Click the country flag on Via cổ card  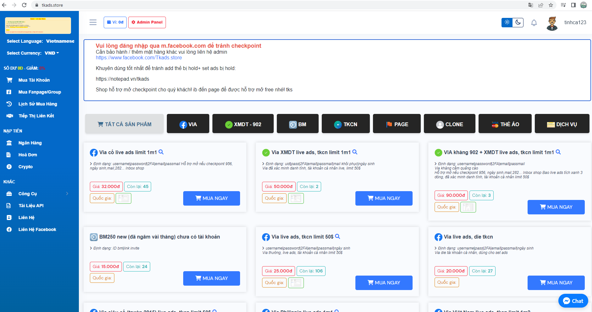coord(123,198)
